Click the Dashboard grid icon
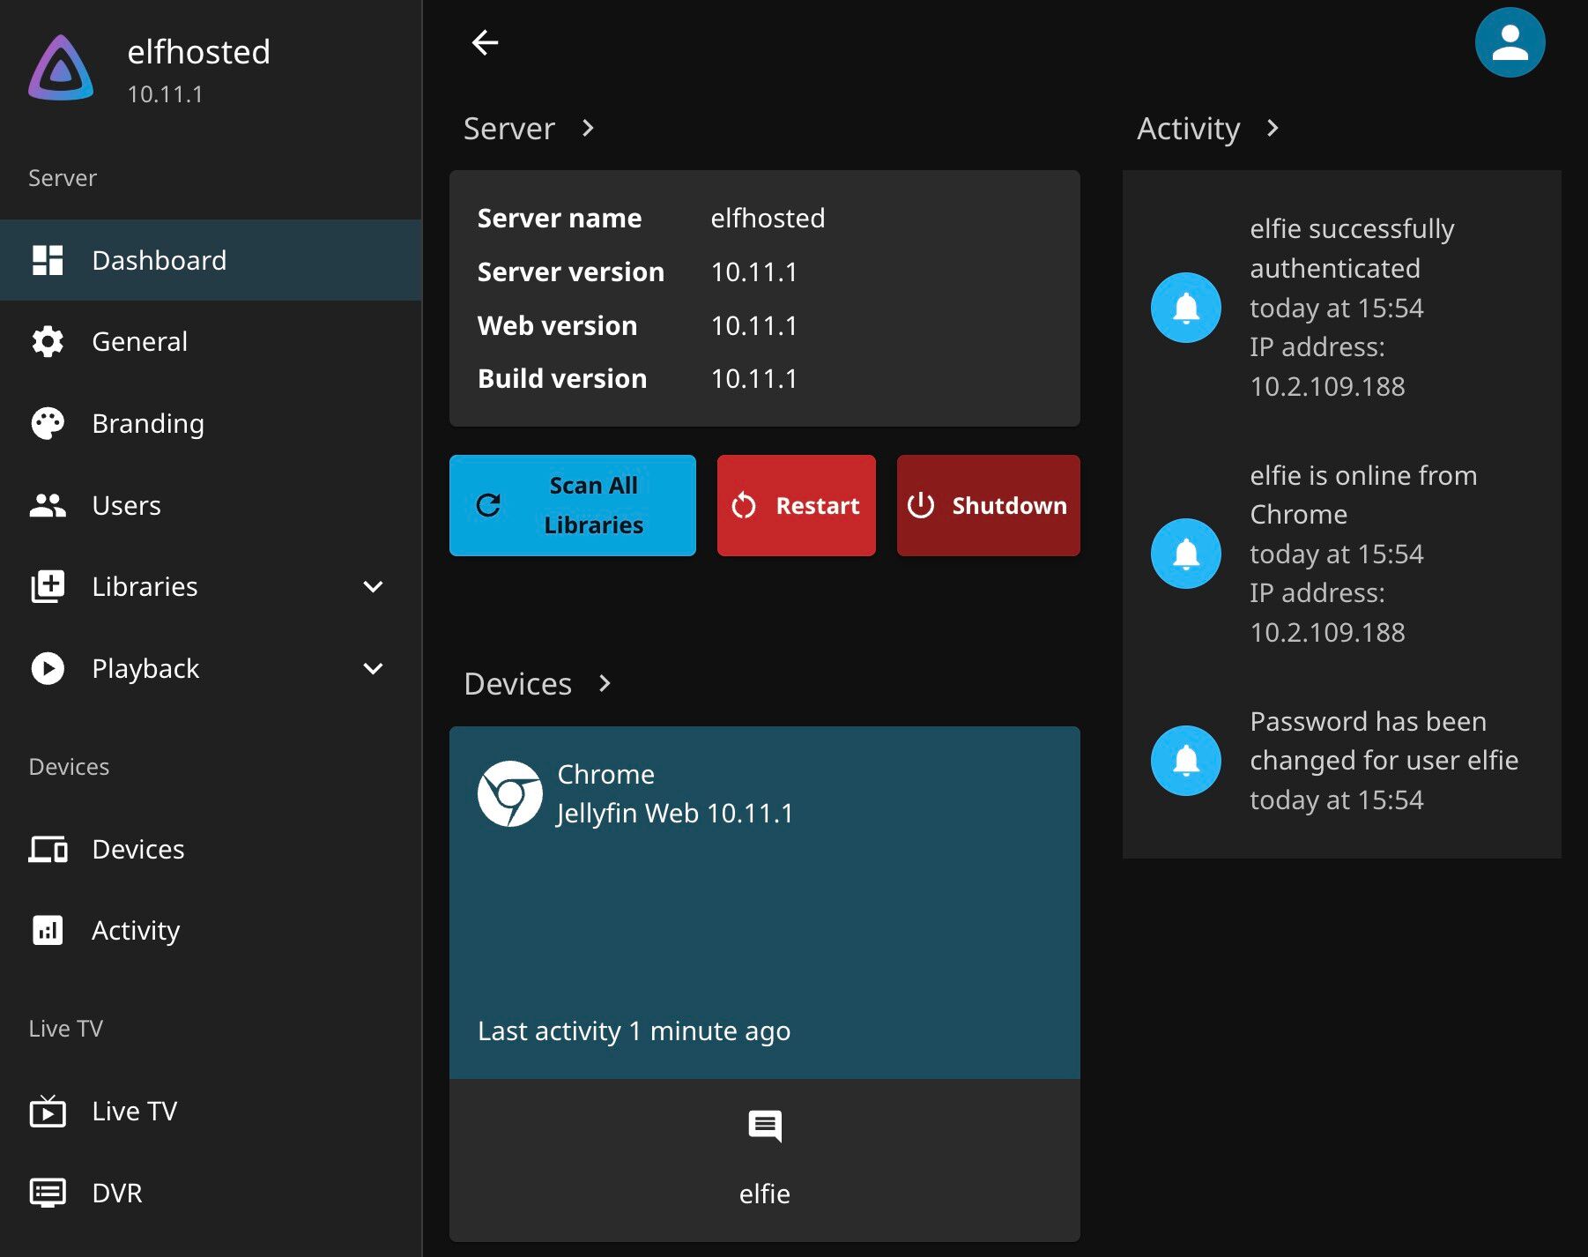The height and width of the screenshot is (1257, 1588). (48, 260)
